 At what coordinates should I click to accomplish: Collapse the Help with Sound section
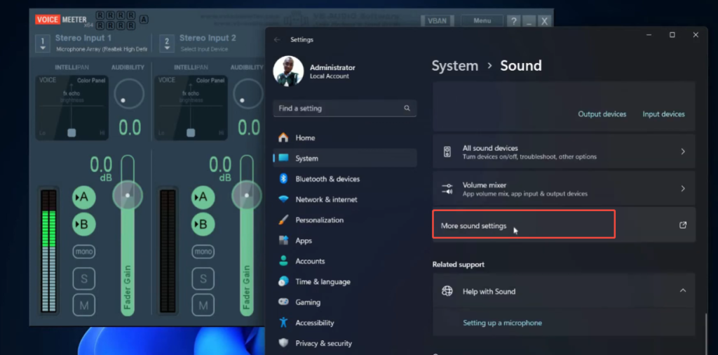[x=683, y=290]
